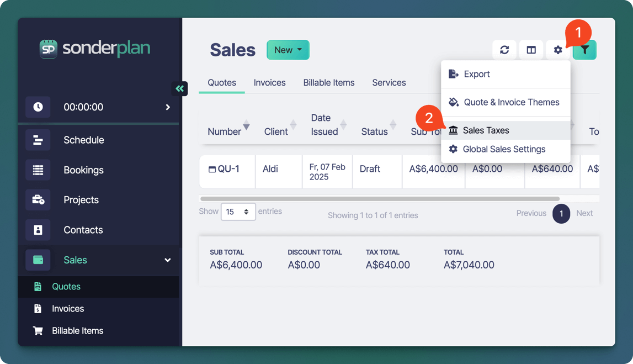The height and width of the screenshot is (364, 633).
Task: Click the Projects briefcase icon
Action: (38, 199)
